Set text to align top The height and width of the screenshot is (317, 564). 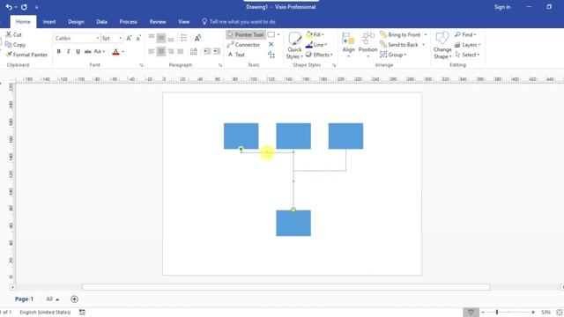(x=152, y=38)
